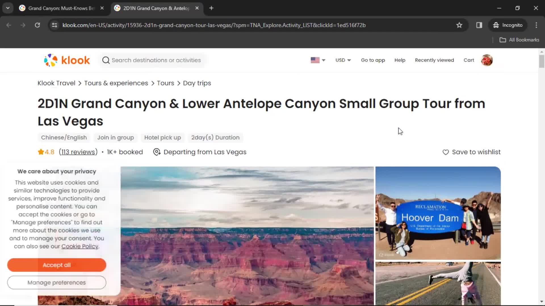Click the Tours breadcrumb menu item

pos(165,82)
